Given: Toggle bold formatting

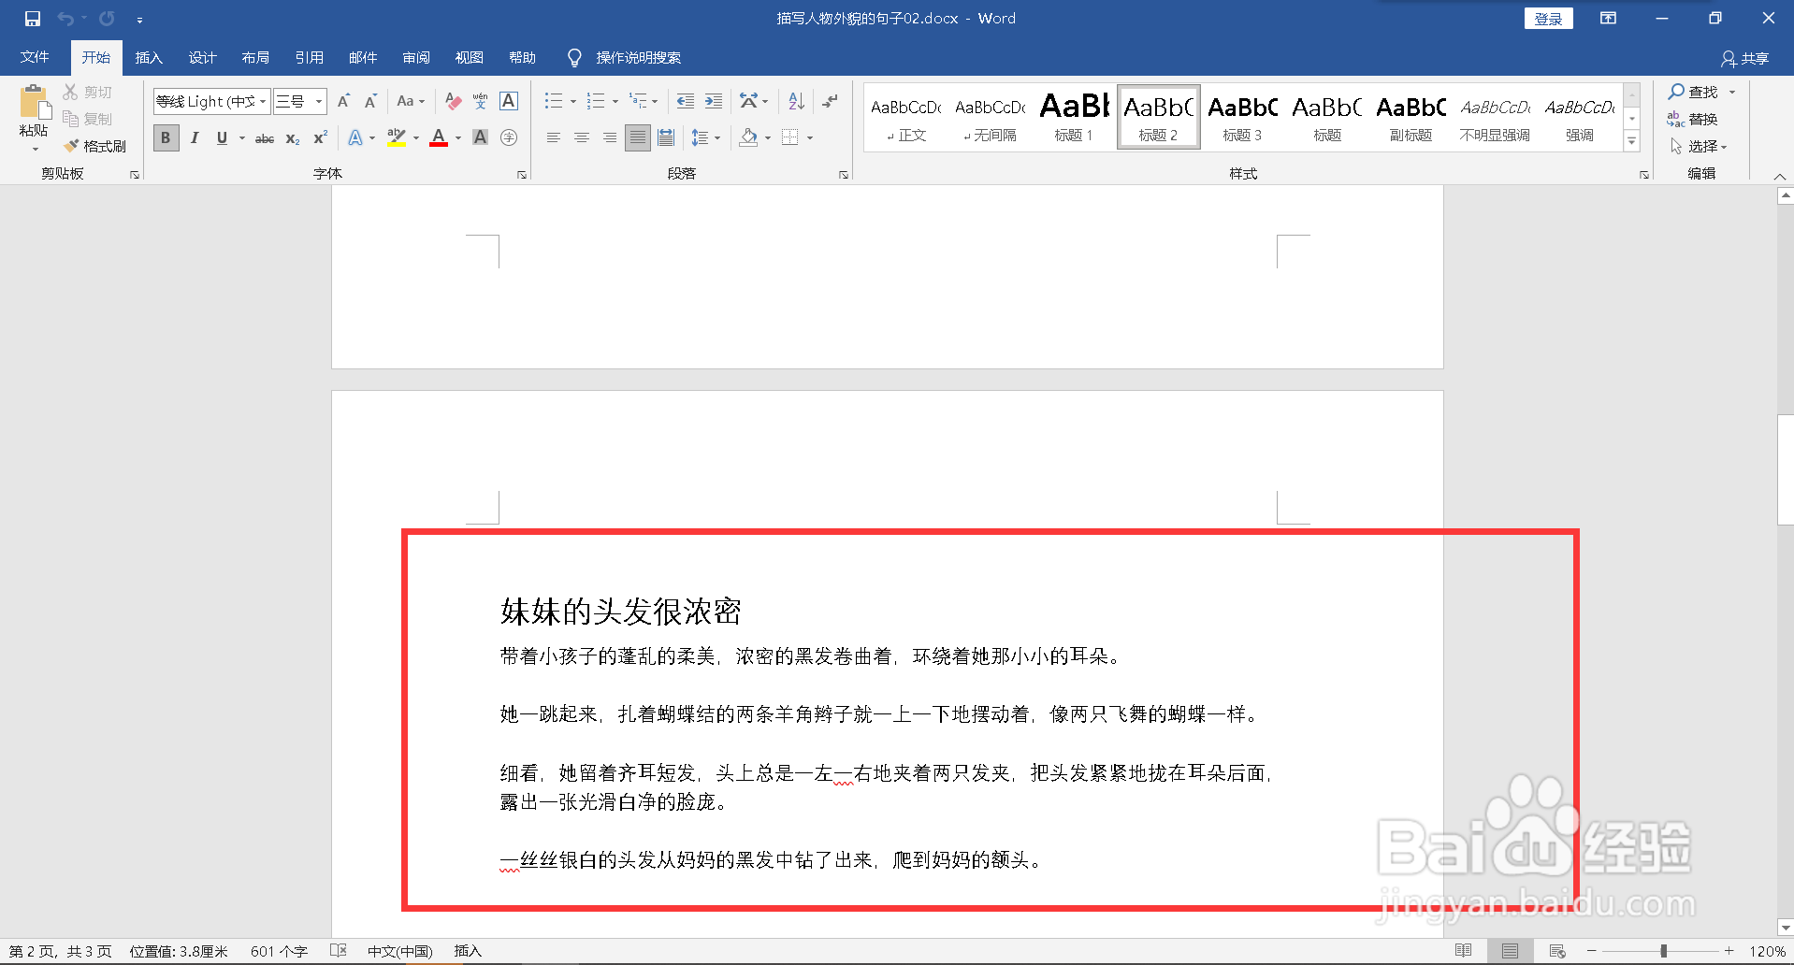Looking at the screenshot, I should pos(166,137).
